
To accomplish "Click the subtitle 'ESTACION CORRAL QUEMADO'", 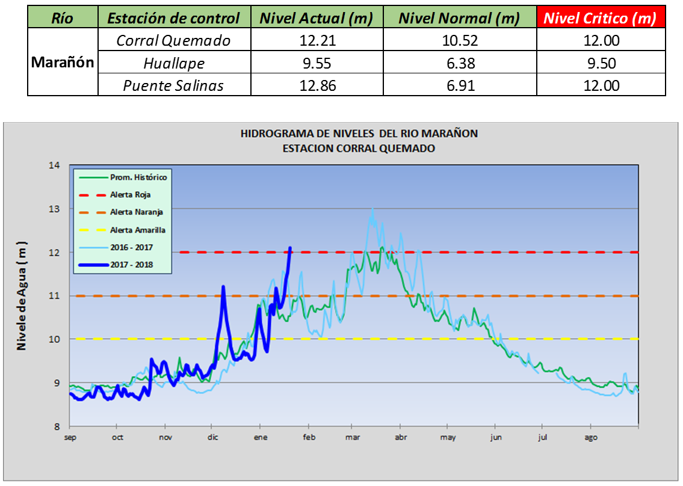I will (x=359, y=148).
